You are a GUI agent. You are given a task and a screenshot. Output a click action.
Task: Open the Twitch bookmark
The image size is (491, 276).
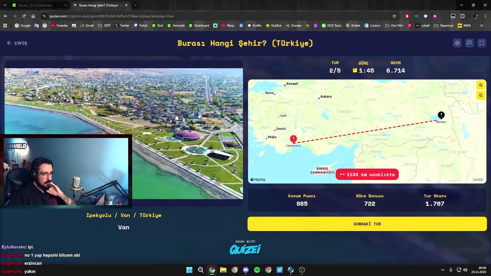coord(141,26)
